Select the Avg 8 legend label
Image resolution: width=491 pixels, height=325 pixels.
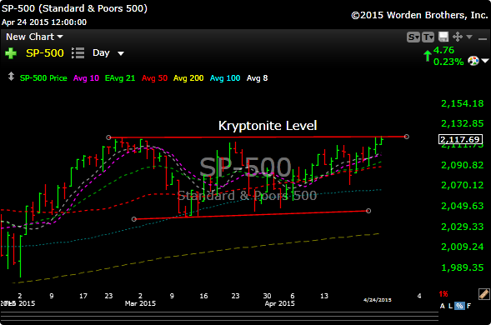click(x=257, y=78)
